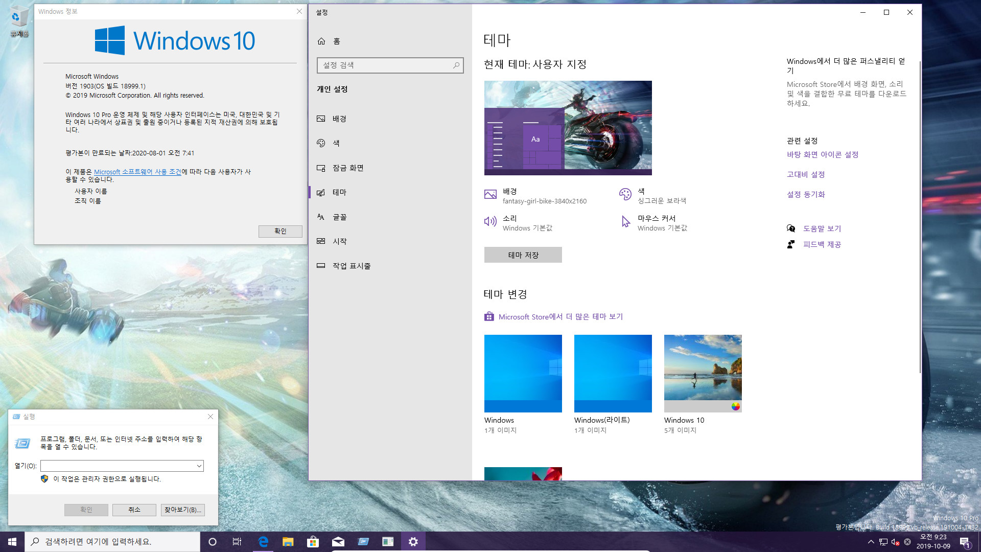Click 확인 in Windows 정보 dialog
The image size is (981, 552).
(x=280, y=231)
